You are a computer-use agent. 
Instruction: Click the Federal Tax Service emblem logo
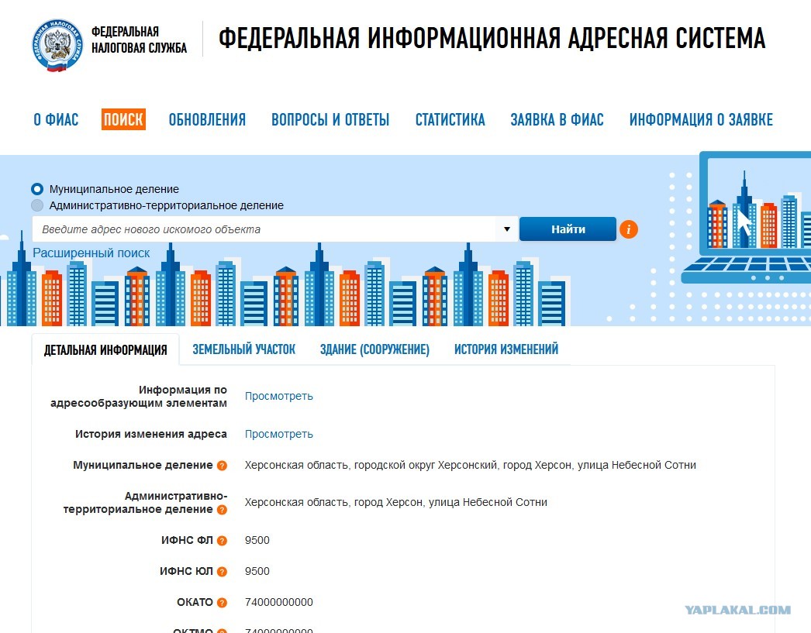[57, 46]
